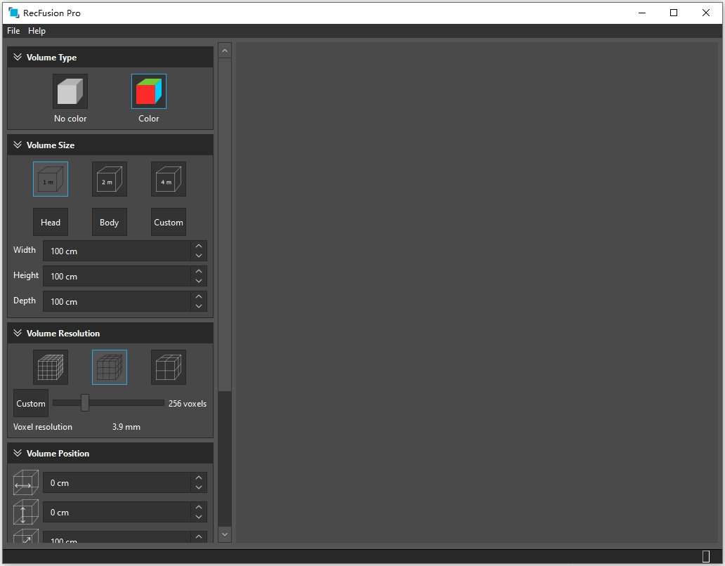Click inside the Height field
Screen dimensions: 725x566
[x=117, y=276]
